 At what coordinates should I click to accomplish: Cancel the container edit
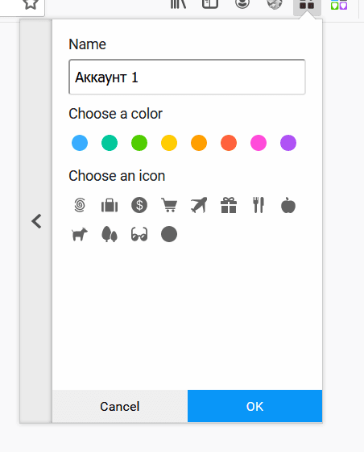click(120, 406)
